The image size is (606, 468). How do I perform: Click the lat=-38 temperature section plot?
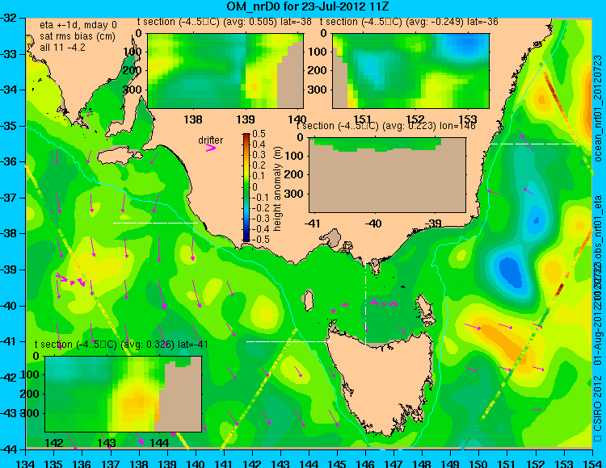[x=225, y=71]
